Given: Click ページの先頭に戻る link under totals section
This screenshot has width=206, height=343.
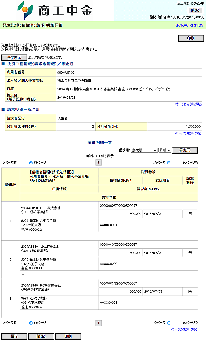Looking at the screenshot, I should point(188,133).
